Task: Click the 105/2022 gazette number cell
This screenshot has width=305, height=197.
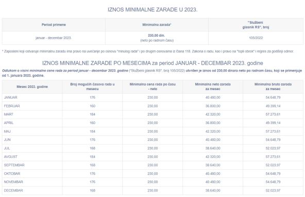Action: tap(256, 38)
